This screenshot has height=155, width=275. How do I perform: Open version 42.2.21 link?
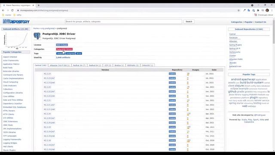47,100
